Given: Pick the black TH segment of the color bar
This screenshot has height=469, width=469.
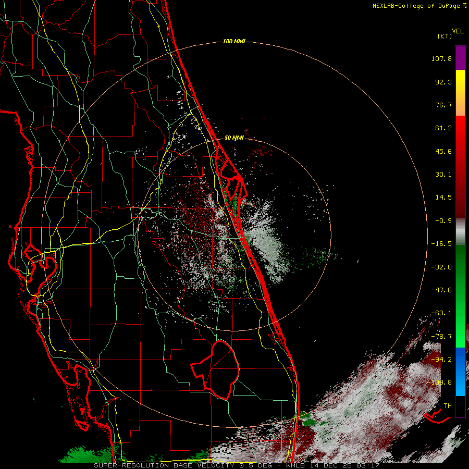Looking at the screenshot, I should (x=460, y=406).
